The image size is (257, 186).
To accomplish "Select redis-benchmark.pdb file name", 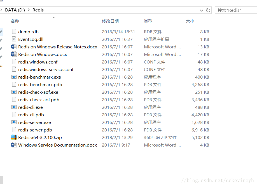I will [x=40, y=84].
